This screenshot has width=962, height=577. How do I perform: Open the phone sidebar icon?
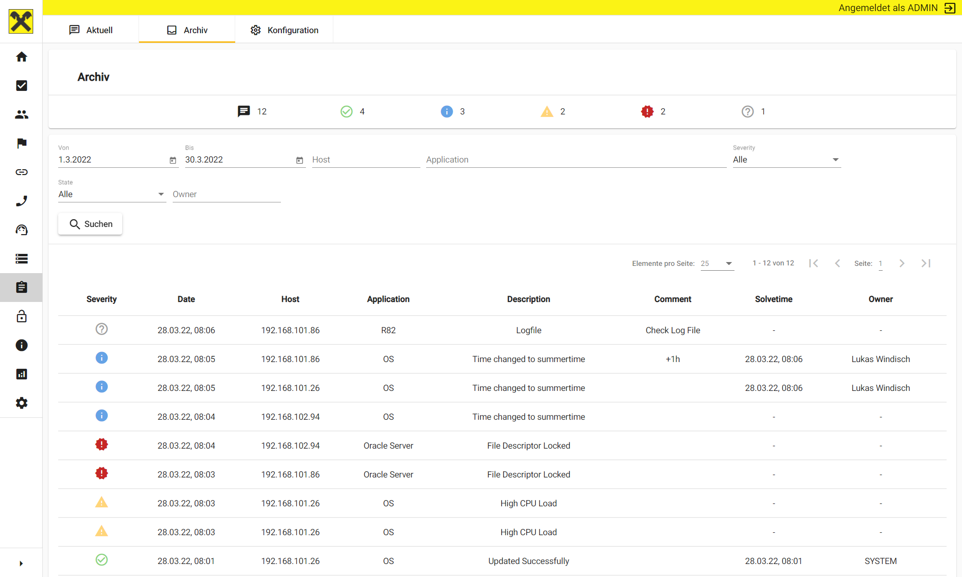pyautogui.click(x=22, y=201)
